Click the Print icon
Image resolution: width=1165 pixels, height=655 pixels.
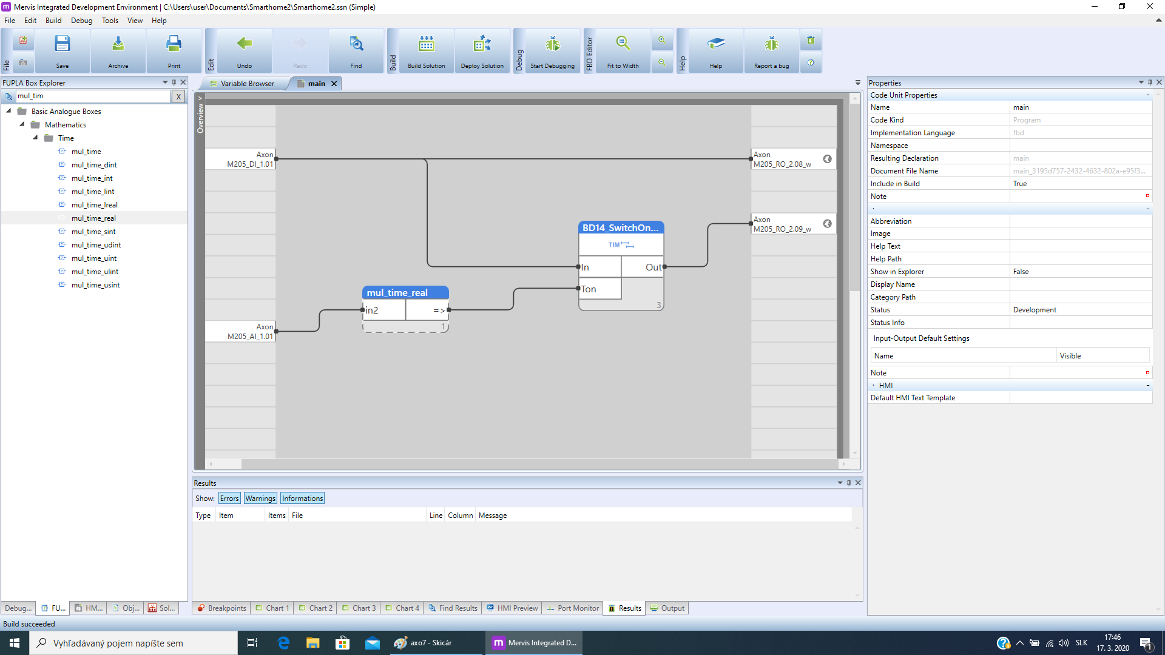174,44
